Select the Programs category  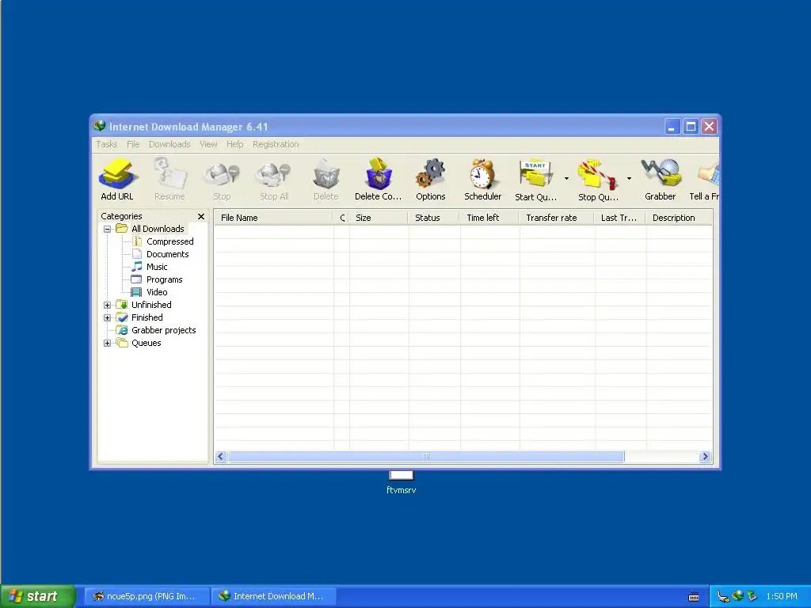click(164, 279)
